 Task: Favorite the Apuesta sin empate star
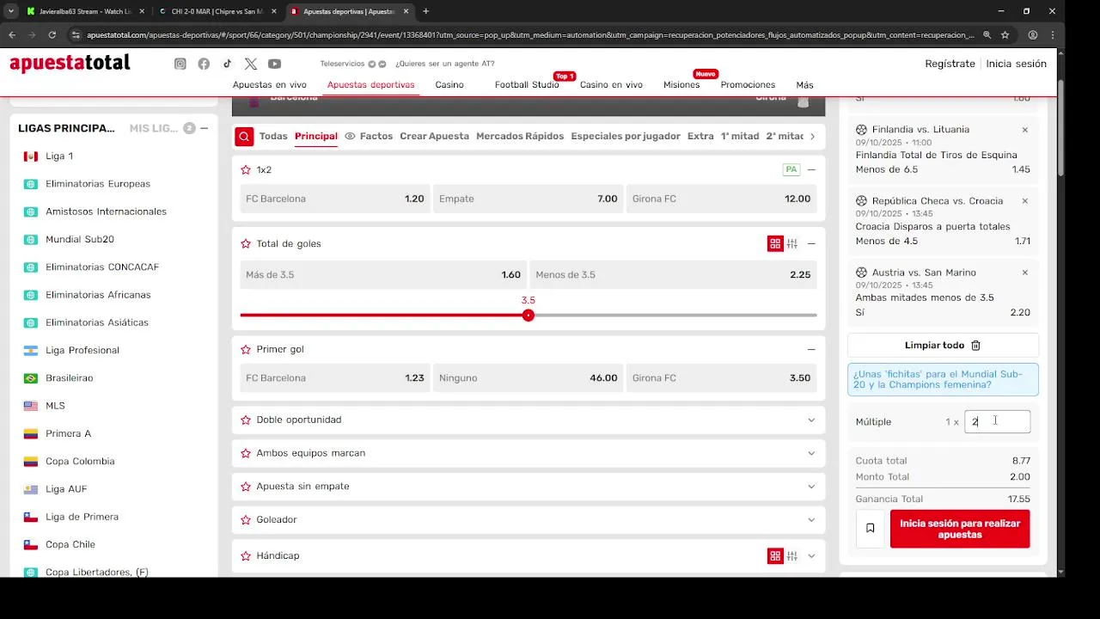246,487
